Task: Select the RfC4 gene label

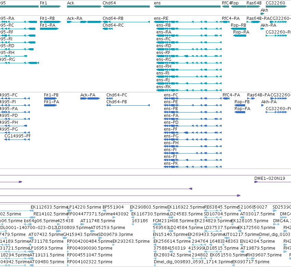Action: (x=226, y=3)
